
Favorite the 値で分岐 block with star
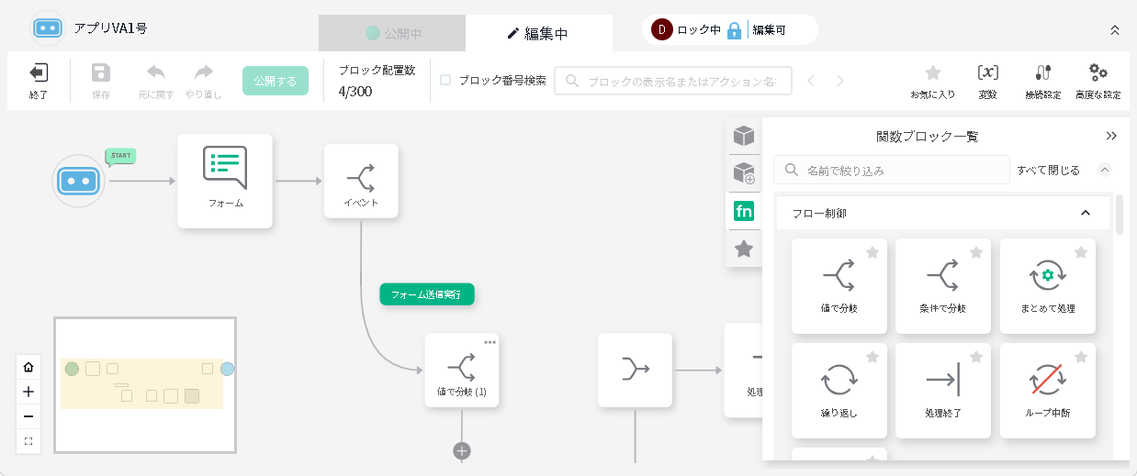(x=872, y=252)
